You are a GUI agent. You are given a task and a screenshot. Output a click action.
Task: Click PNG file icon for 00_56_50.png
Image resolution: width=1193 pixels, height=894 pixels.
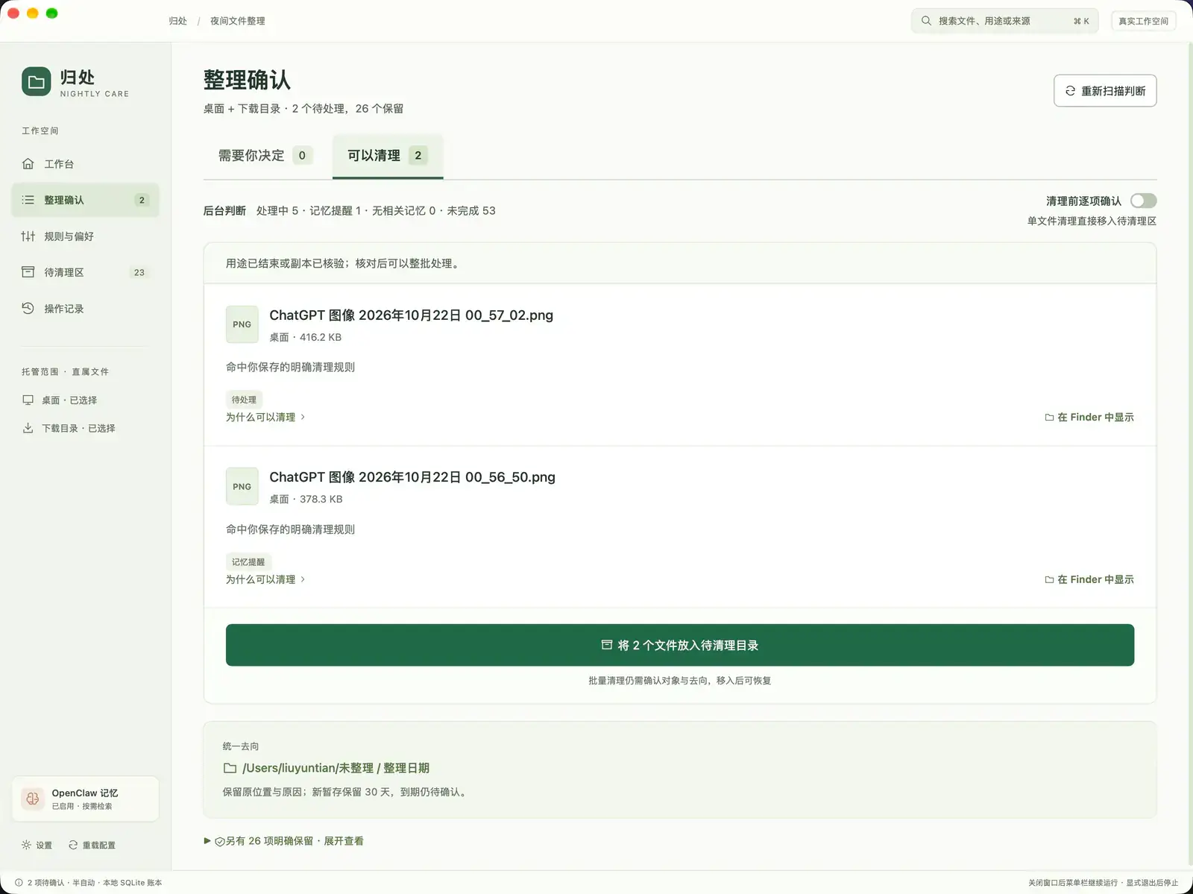coord(242,486)
